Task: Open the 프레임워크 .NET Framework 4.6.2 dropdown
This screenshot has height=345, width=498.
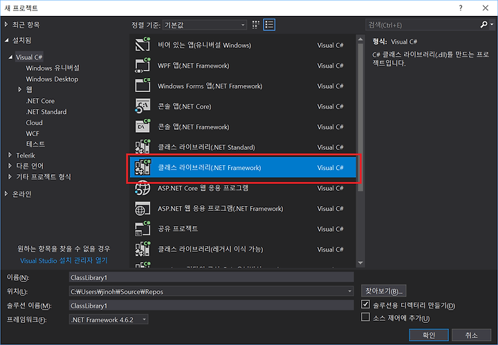Action: click(x=109, y=319)
